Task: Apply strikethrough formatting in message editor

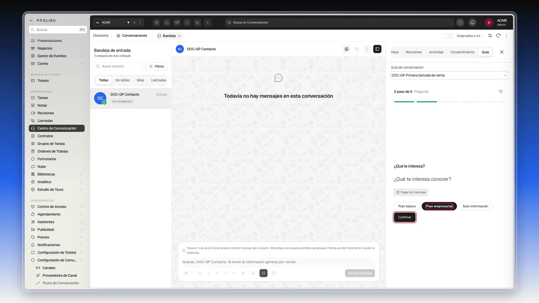Action: [217, 273]
